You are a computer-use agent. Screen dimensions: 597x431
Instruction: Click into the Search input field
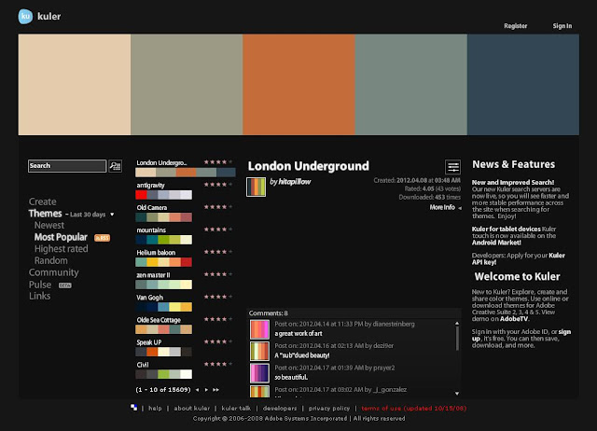coord(67,166)
